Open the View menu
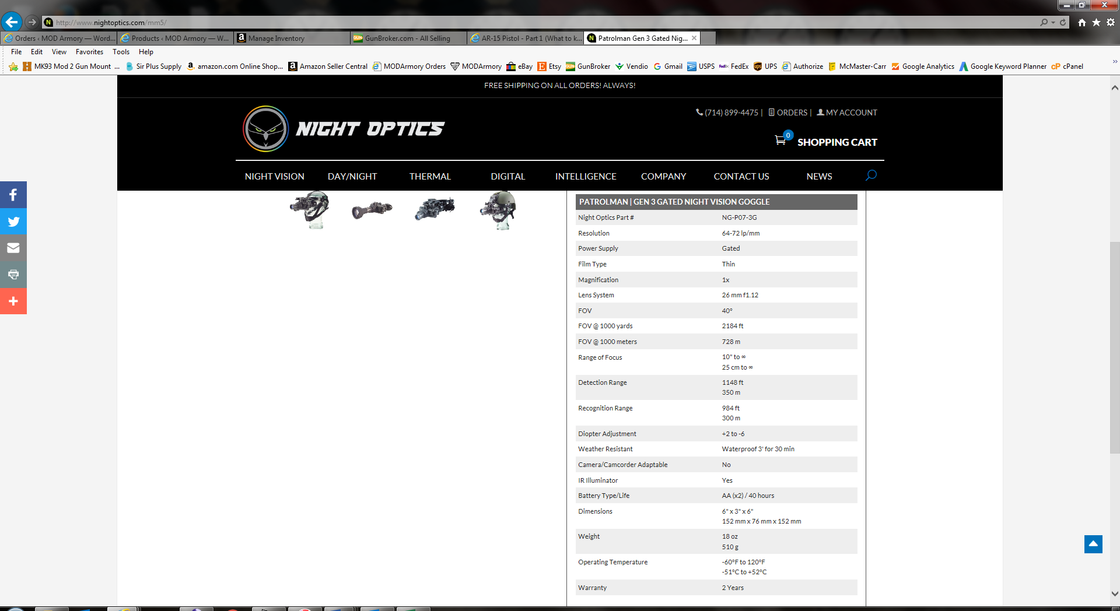1120x611 pixels. pos(59,52)
